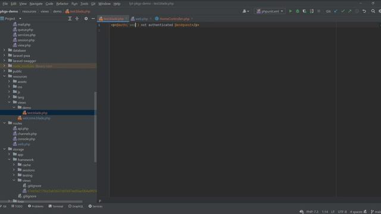
Task: Open the Problems tool window
Action: click(36, 206)
